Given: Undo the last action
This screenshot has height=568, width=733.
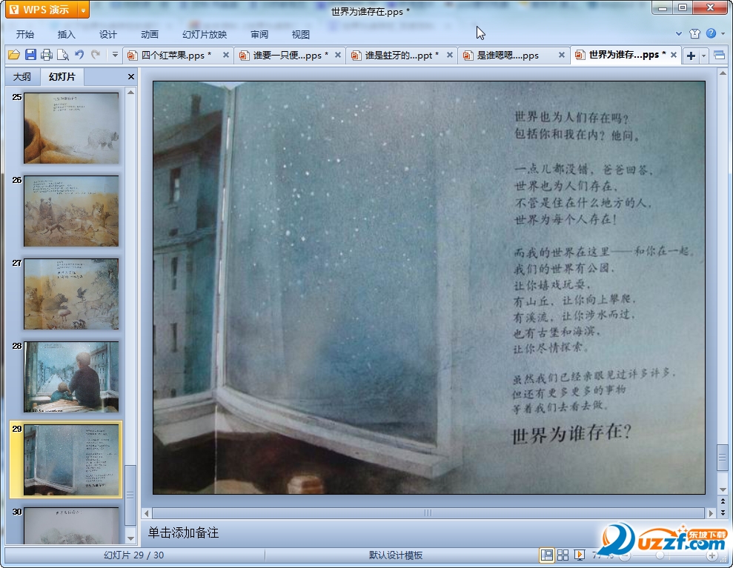Looking at the screenshot, I should coord(79,55).
